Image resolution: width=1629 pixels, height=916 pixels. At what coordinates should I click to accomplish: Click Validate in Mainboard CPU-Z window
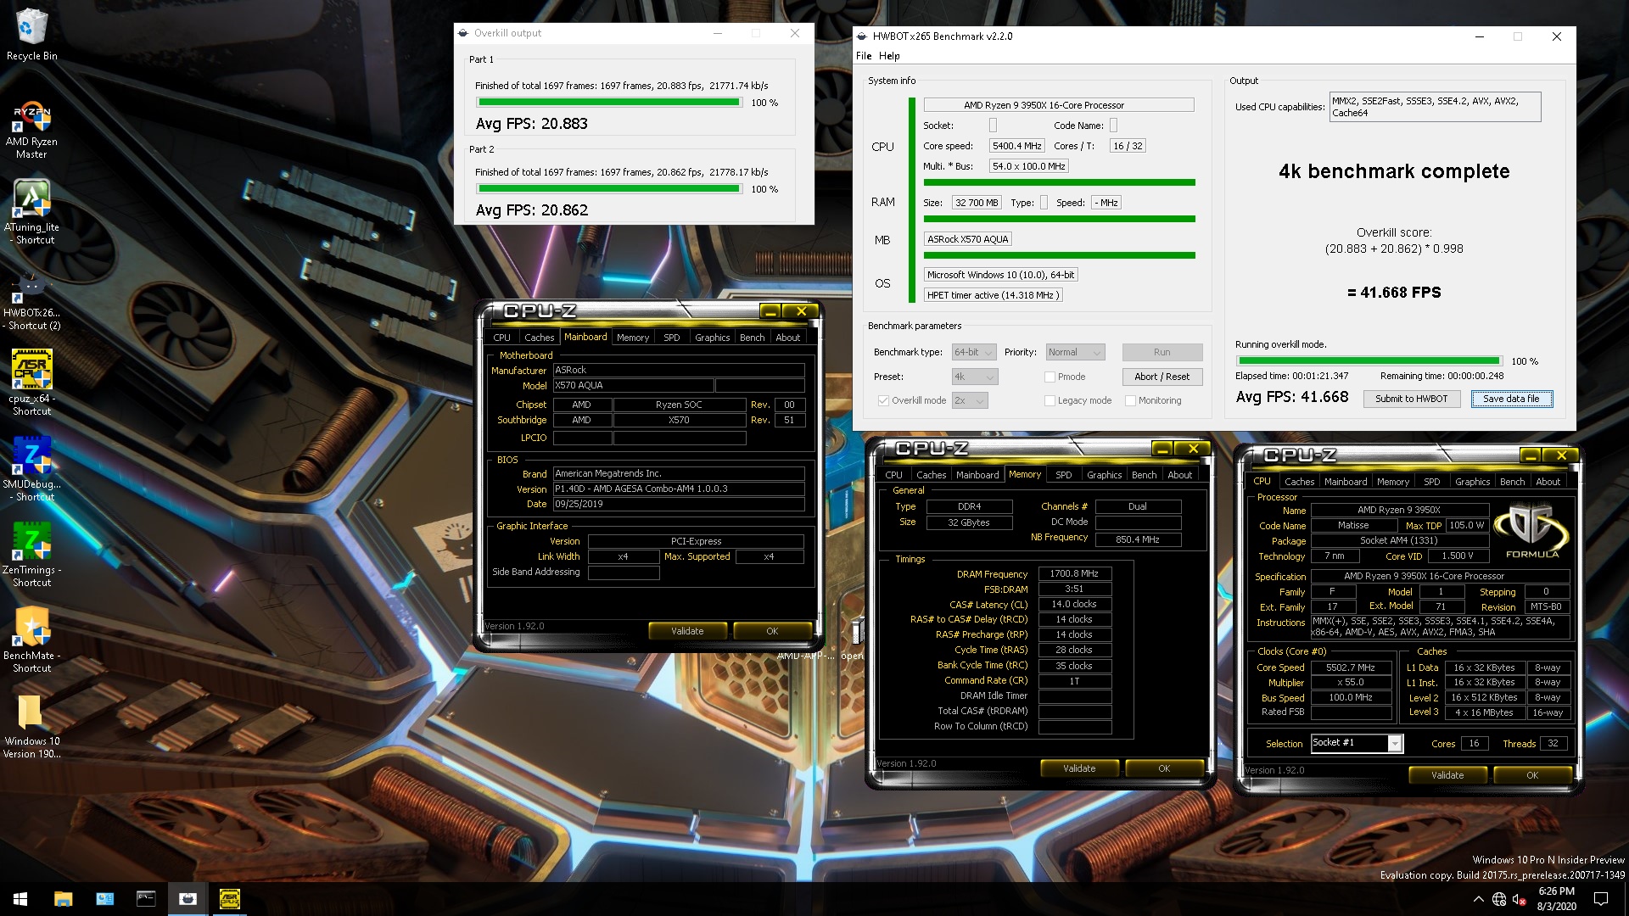[x=687, y=631]
